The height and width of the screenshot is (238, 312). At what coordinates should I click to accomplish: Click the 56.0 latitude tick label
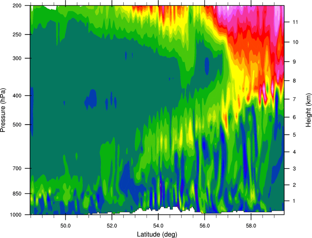pyautogui.click(x=205, y=226)
